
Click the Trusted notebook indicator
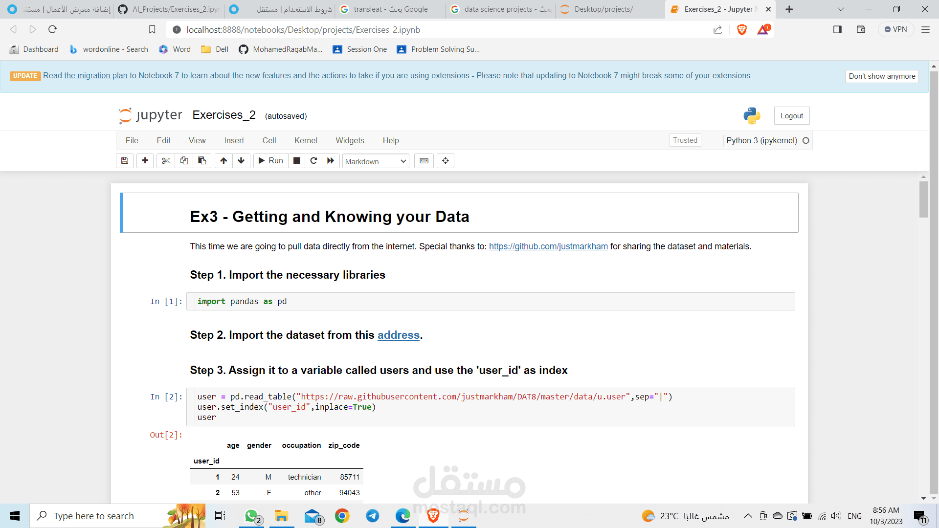685,140
